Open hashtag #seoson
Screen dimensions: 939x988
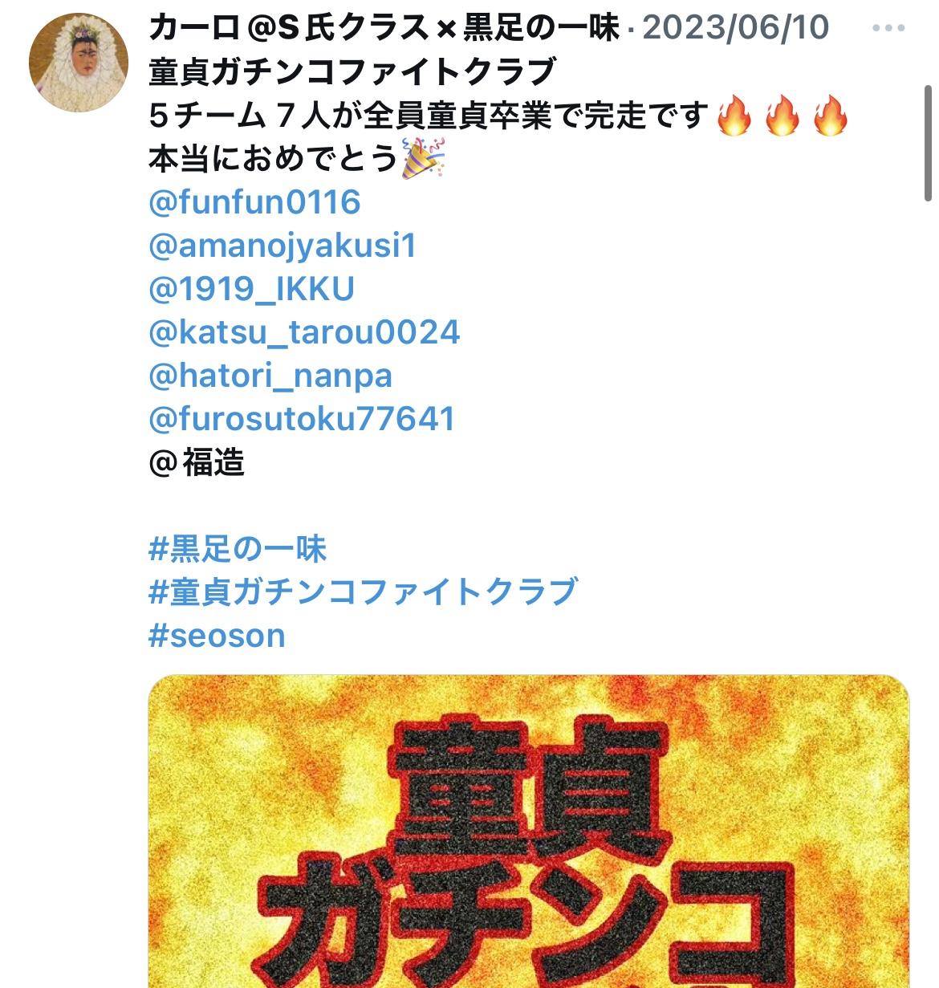tap(217, 636)
